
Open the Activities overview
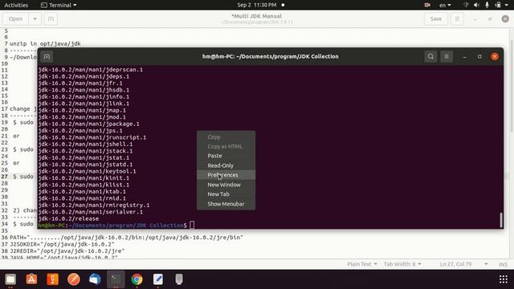pos(16,5)
